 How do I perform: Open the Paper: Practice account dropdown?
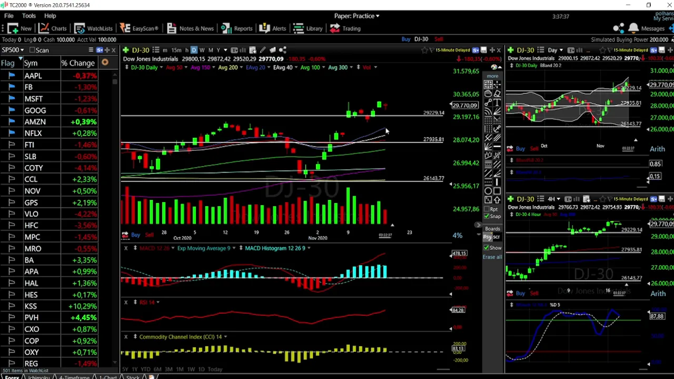pos(356,16)
